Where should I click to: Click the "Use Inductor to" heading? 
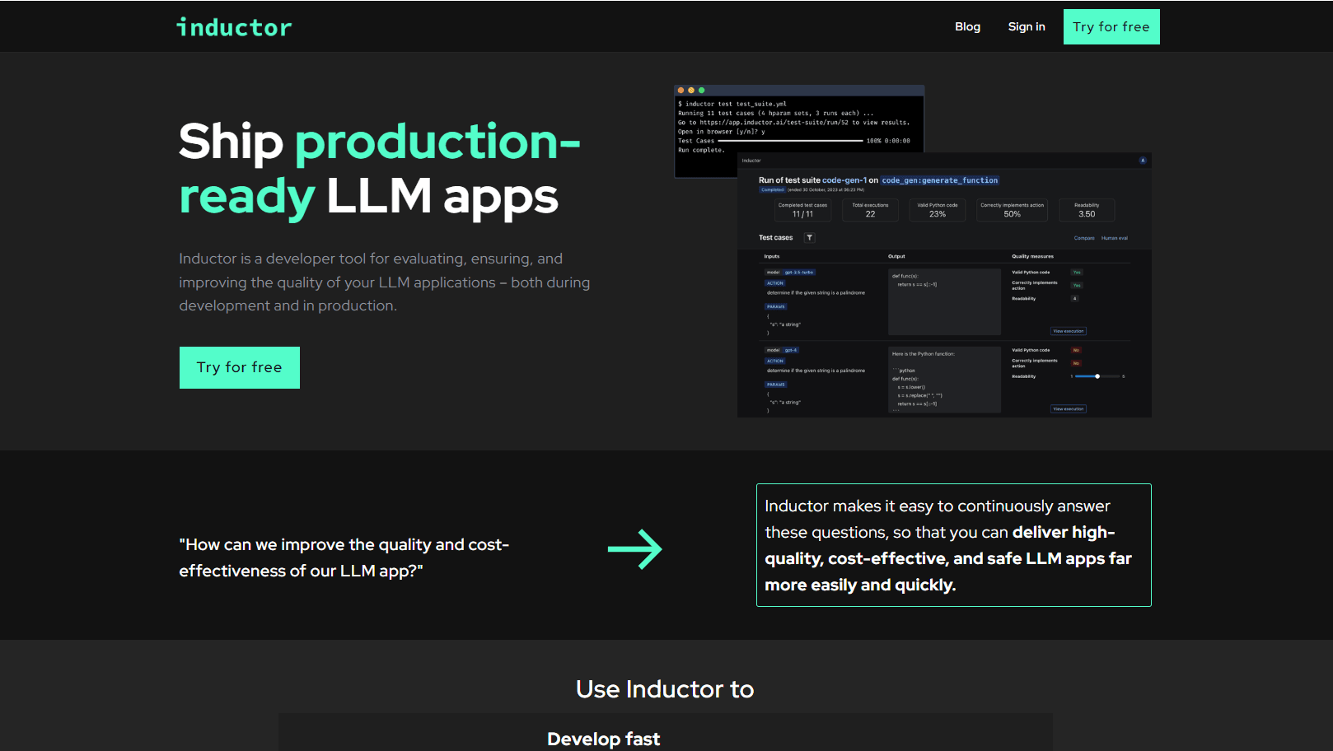pos(665,689)
